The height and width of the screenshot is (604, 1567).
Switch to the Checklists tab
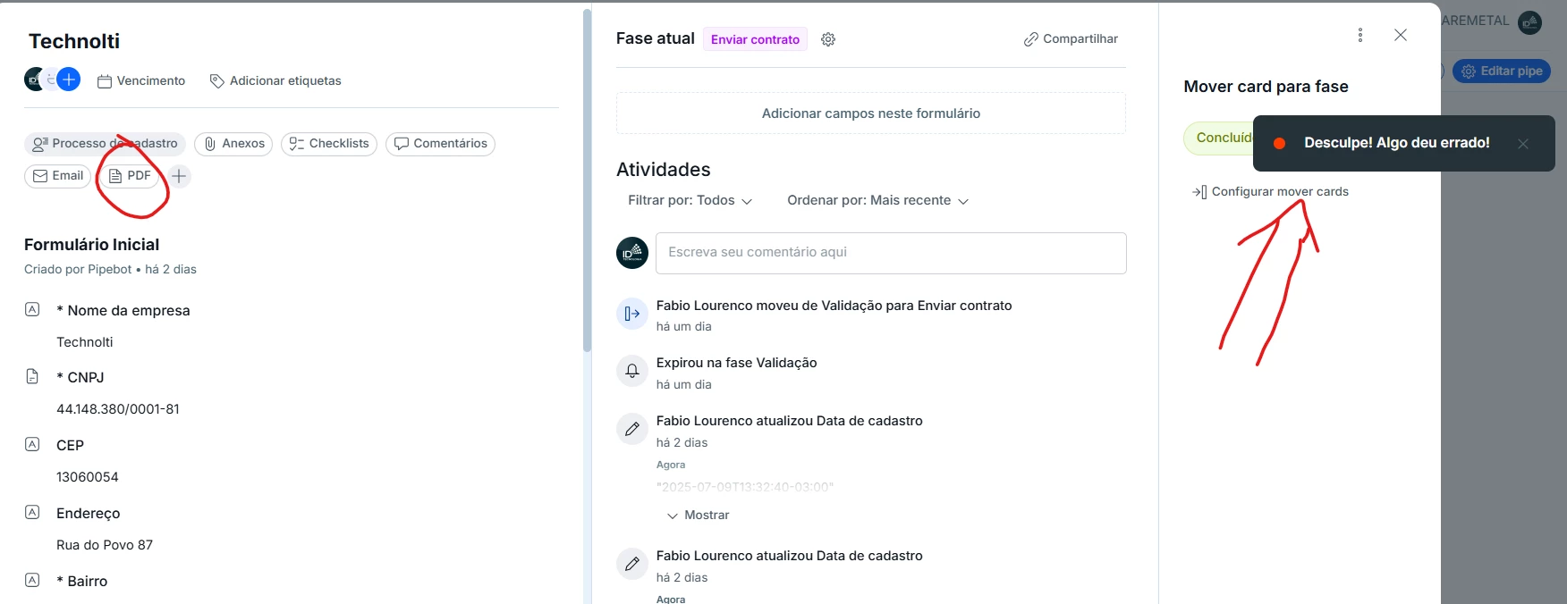[329, 144]
